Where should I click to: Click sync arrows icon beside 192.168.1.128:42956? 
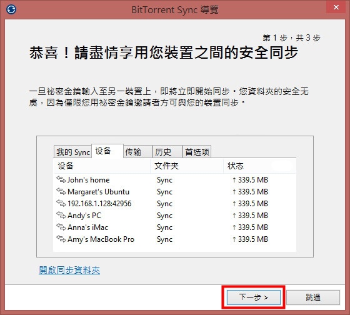(61, 203)
